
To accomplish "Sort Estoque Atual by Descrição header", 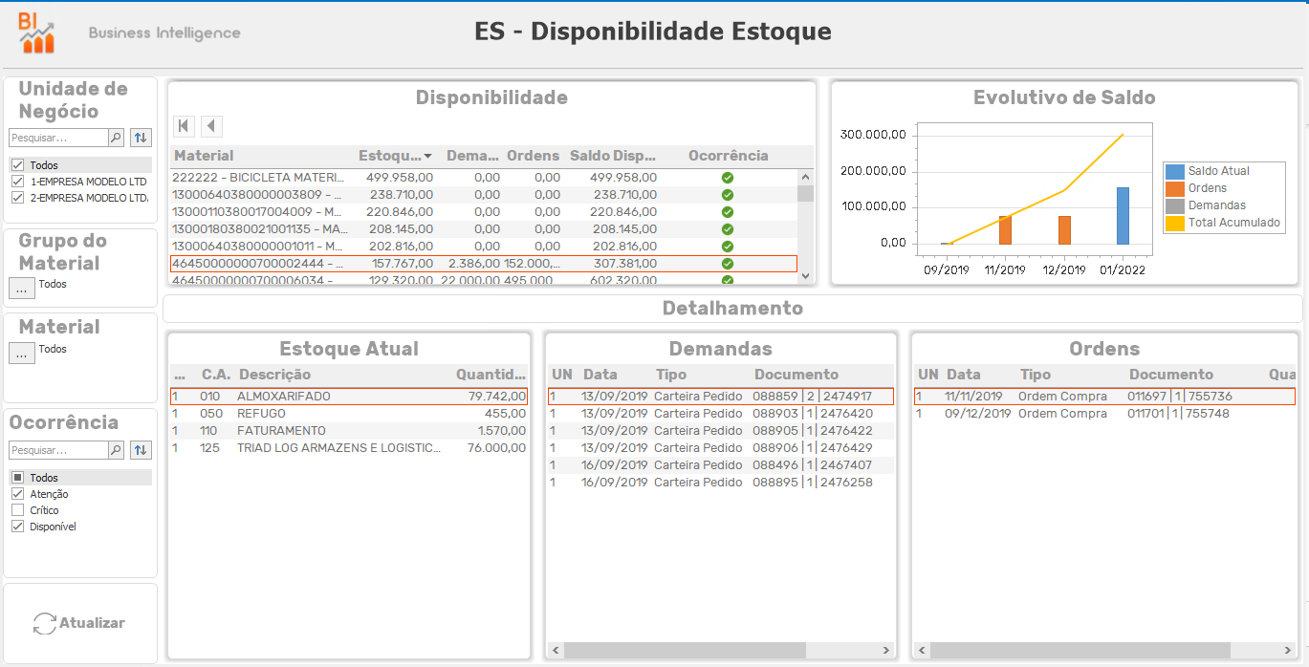I will pyautogui.click(x=274, y=375).
